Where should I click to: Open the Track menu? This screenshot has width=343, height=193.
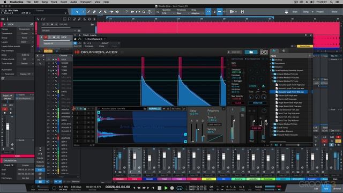(x=54, y=2)
